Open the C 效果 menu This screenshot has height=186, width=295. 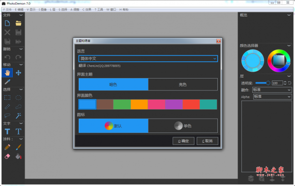[87, 10]
